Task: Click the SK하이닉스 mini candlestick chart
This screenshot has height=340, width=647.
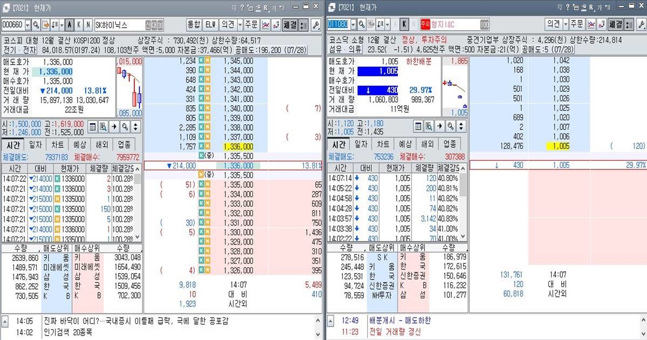Action: coord(129,87)
